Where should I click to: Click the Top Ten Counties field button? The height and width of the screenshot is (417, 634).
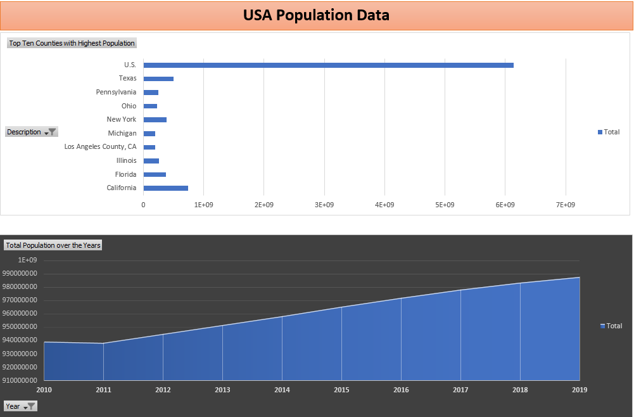[x=72, y=43]
